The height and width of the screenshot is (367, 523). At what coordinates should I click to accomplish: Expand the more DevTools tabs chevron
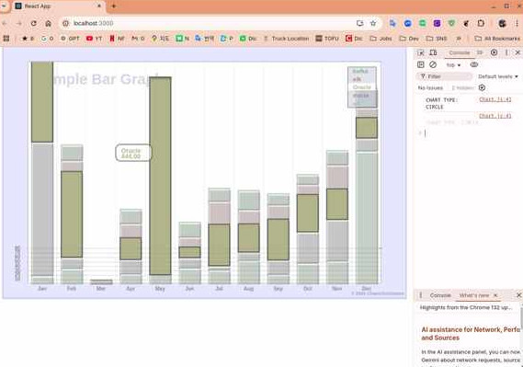coord(480,52)
